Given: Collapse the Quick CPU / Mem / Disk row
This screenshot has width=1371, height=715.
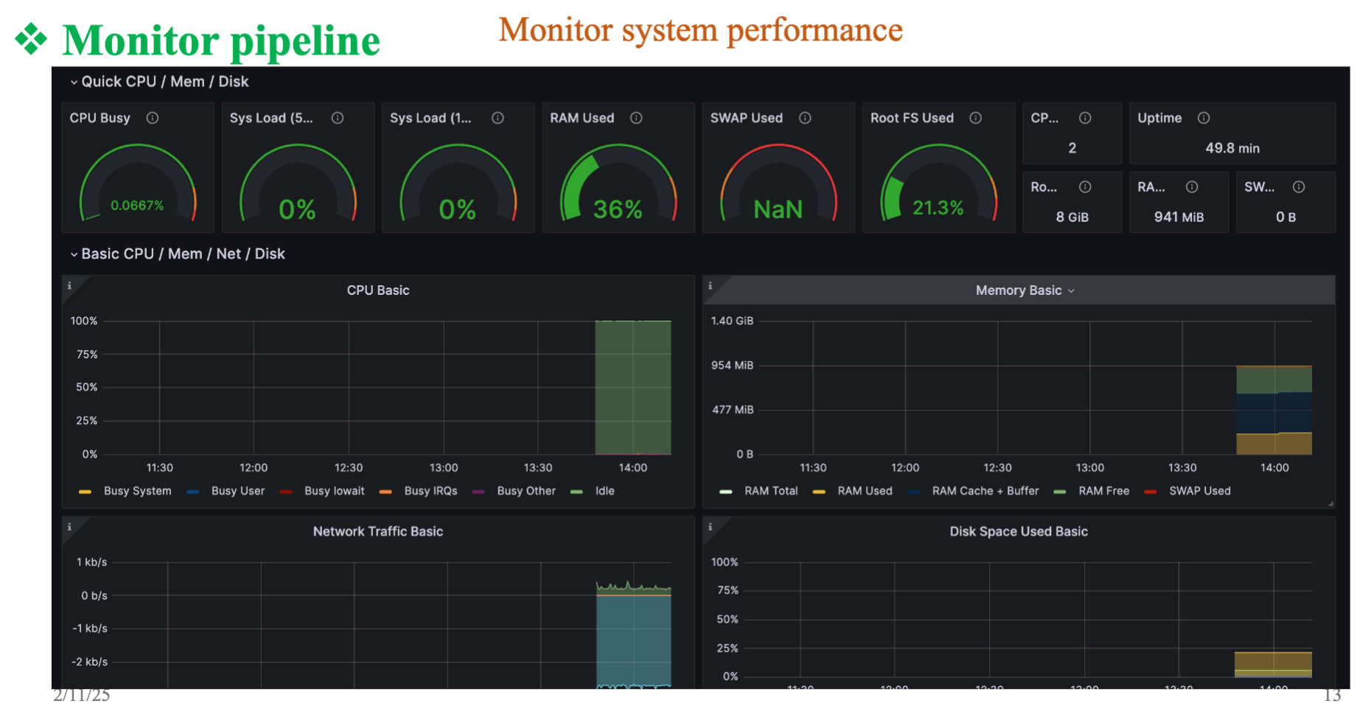Looking at the screenshot, I should (x=74, y=82).
